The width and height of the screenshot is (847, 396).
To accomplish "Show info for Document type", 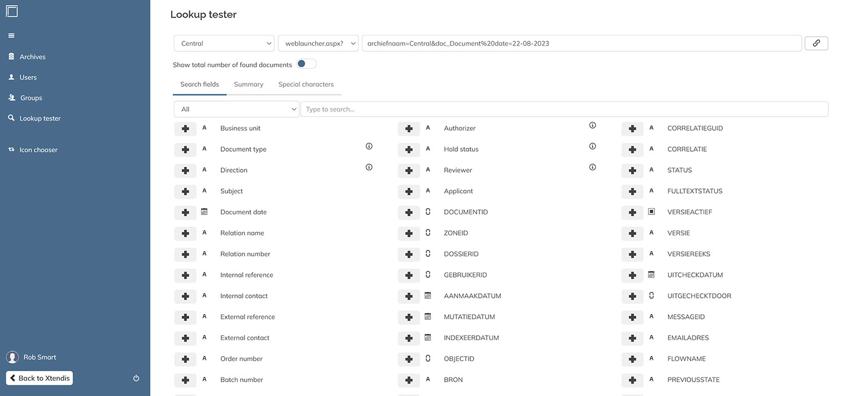I will tap(369, 146).
